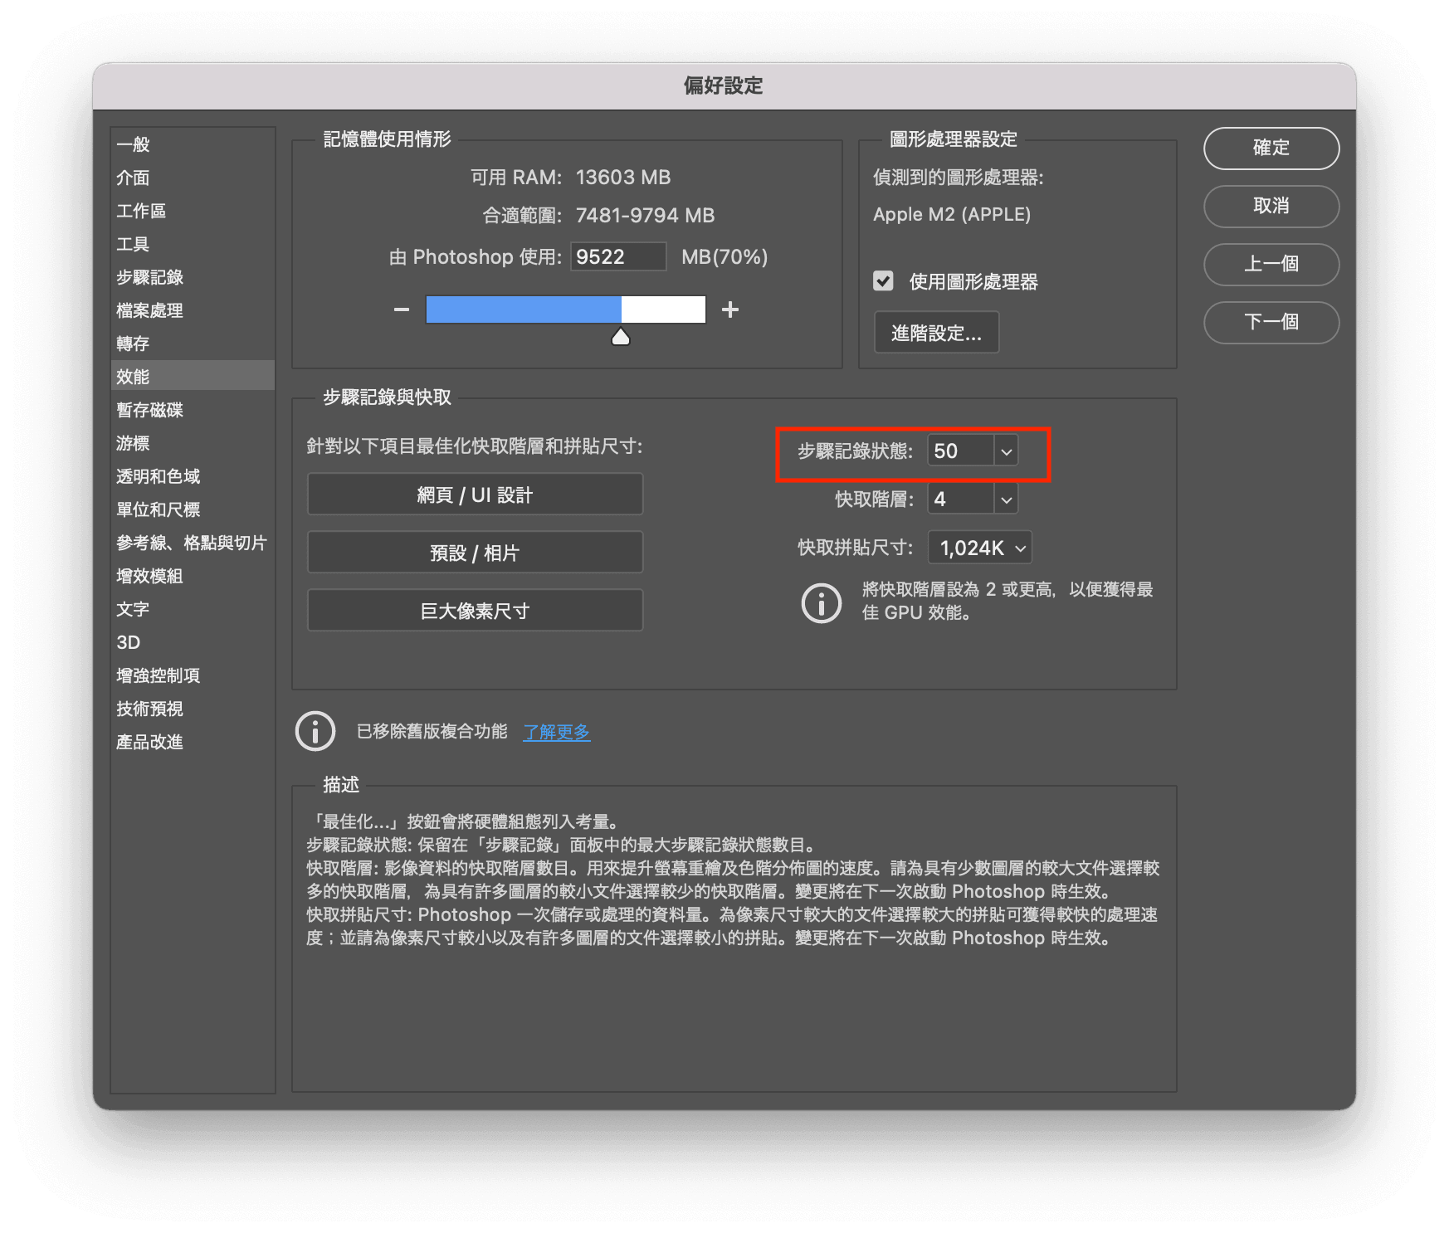Click the 確定 button
This screenshot has width=1449, height=1233.
(x=1271, y=148)
